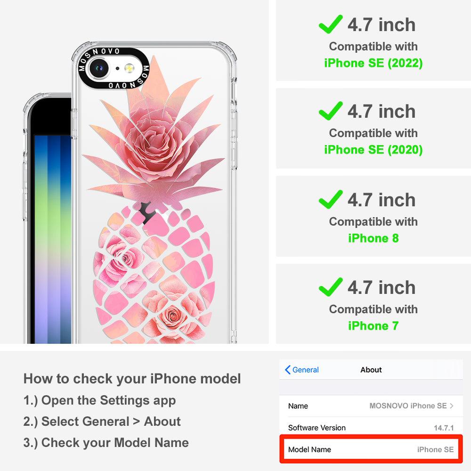Click the green checkmark beside iPhone SE (2022)
Screen dimensions: 471x471
tap(331, 24)
